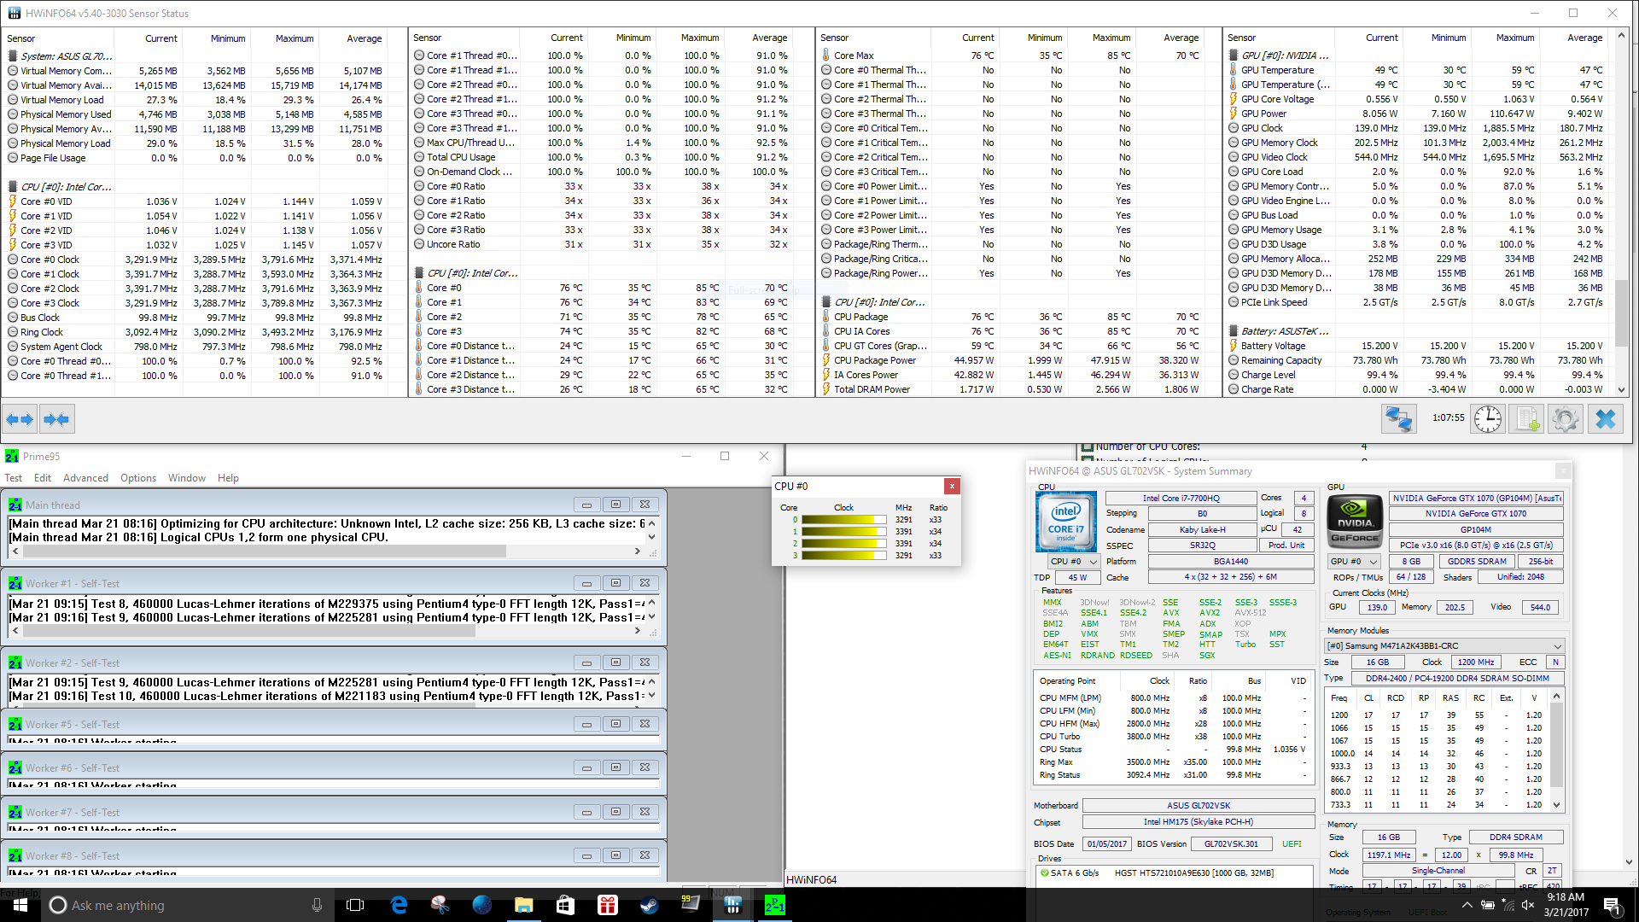Launch Microsoft Edge from taskbar

399,905
